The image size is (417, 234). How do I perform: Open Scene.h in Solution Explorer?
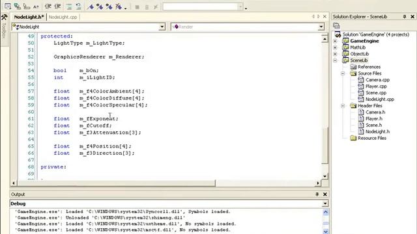pyautogui.click(x=373, y=125)
